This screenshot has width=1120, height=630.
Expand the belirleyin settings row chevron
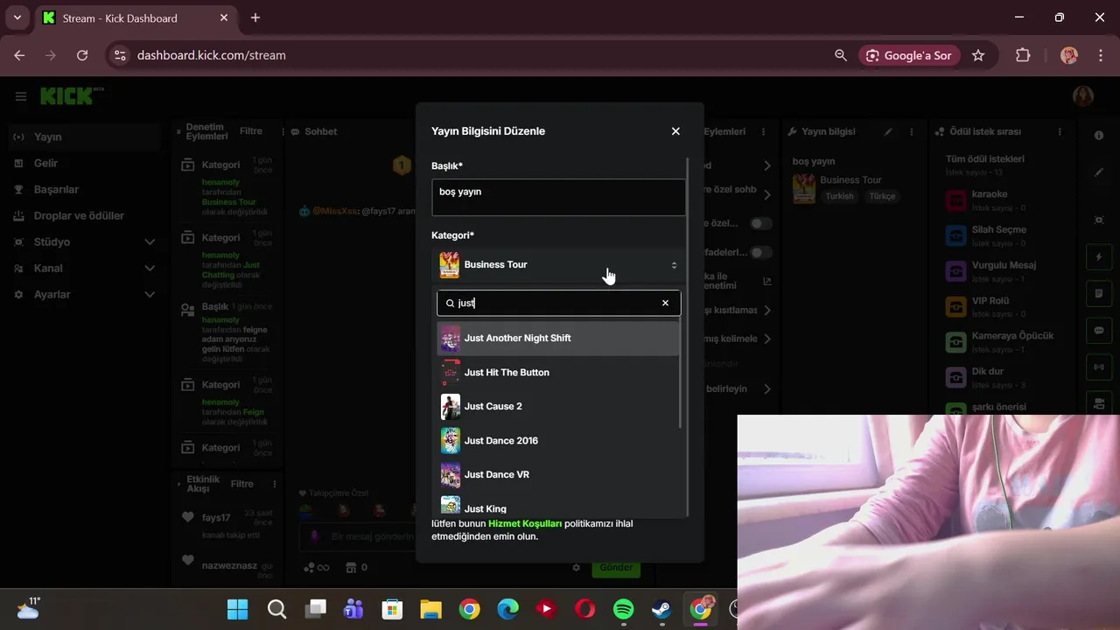coord(766,389)
